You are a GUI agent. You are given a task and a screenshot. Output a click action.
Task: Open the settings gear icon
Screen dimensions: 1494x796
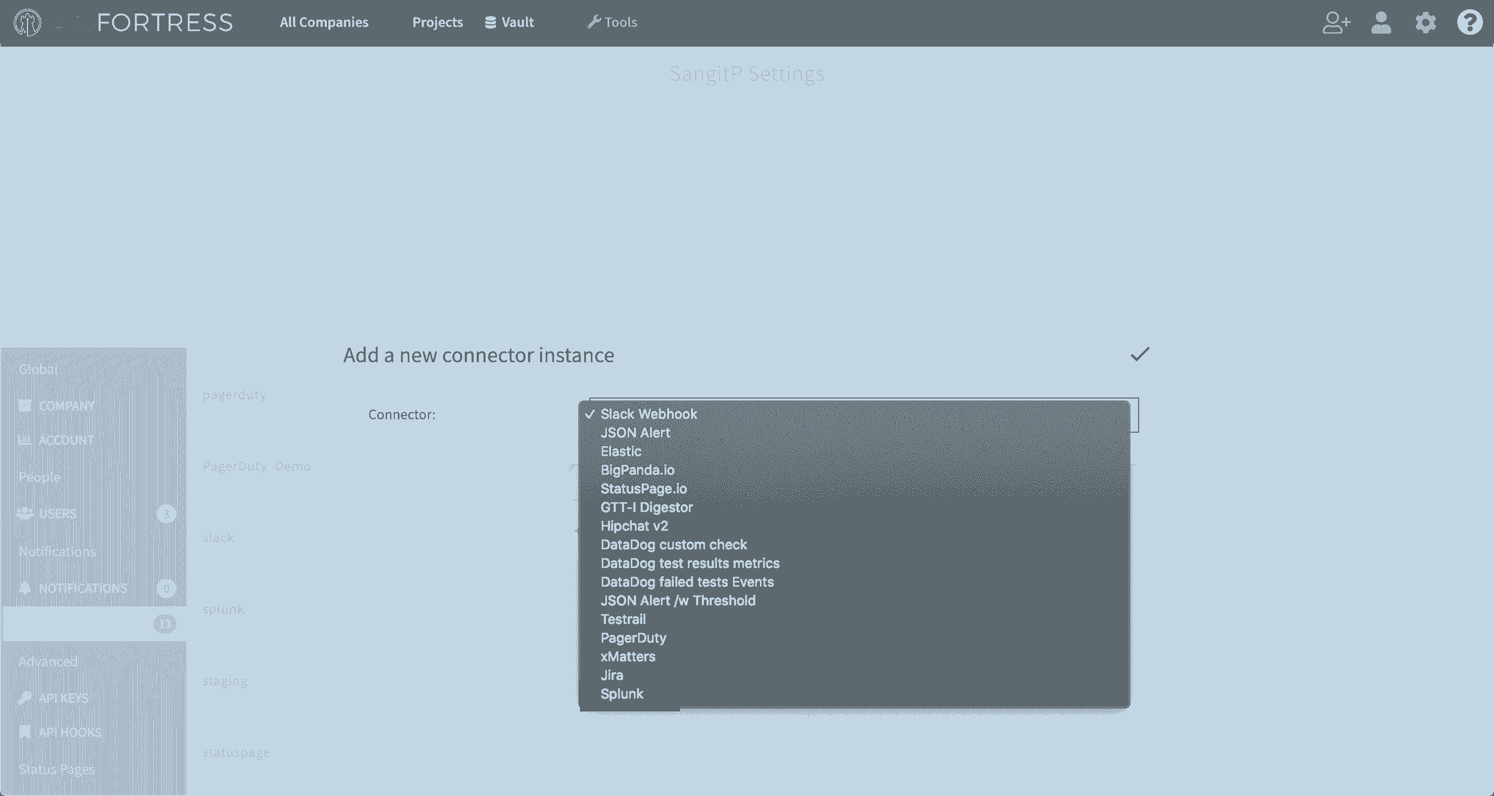[x=1425, y=23]
